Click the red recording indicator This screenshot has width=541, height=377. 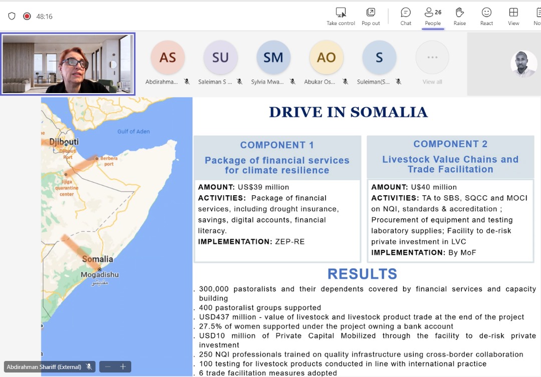tap(27, 16)
